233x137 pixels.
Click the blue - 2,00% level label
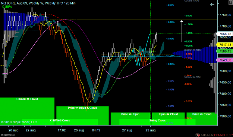coord(170,106)
